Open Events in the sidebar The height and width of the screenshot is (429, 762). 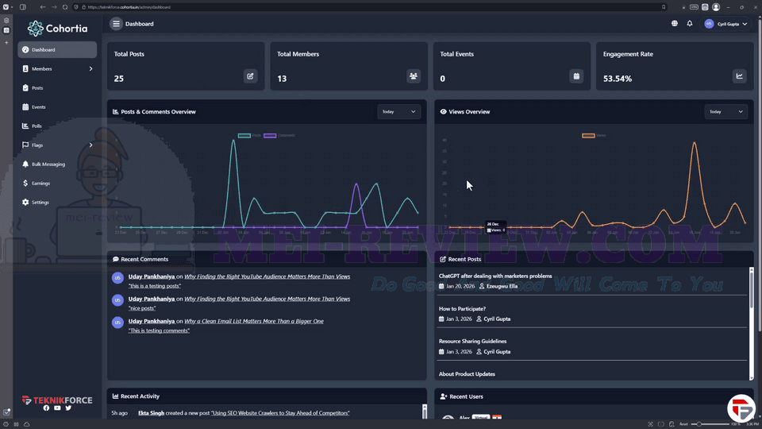(57, 107)
